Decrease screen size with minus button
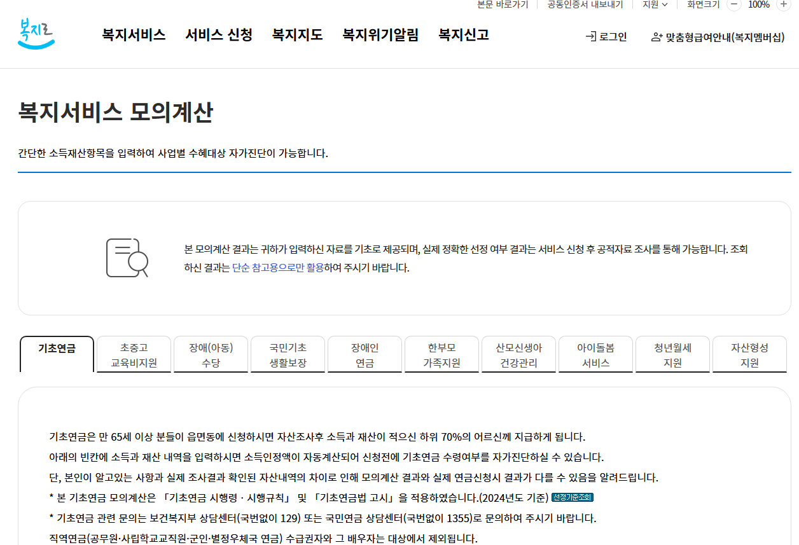Viewport: 799px width, 545px height. point(734,4)
